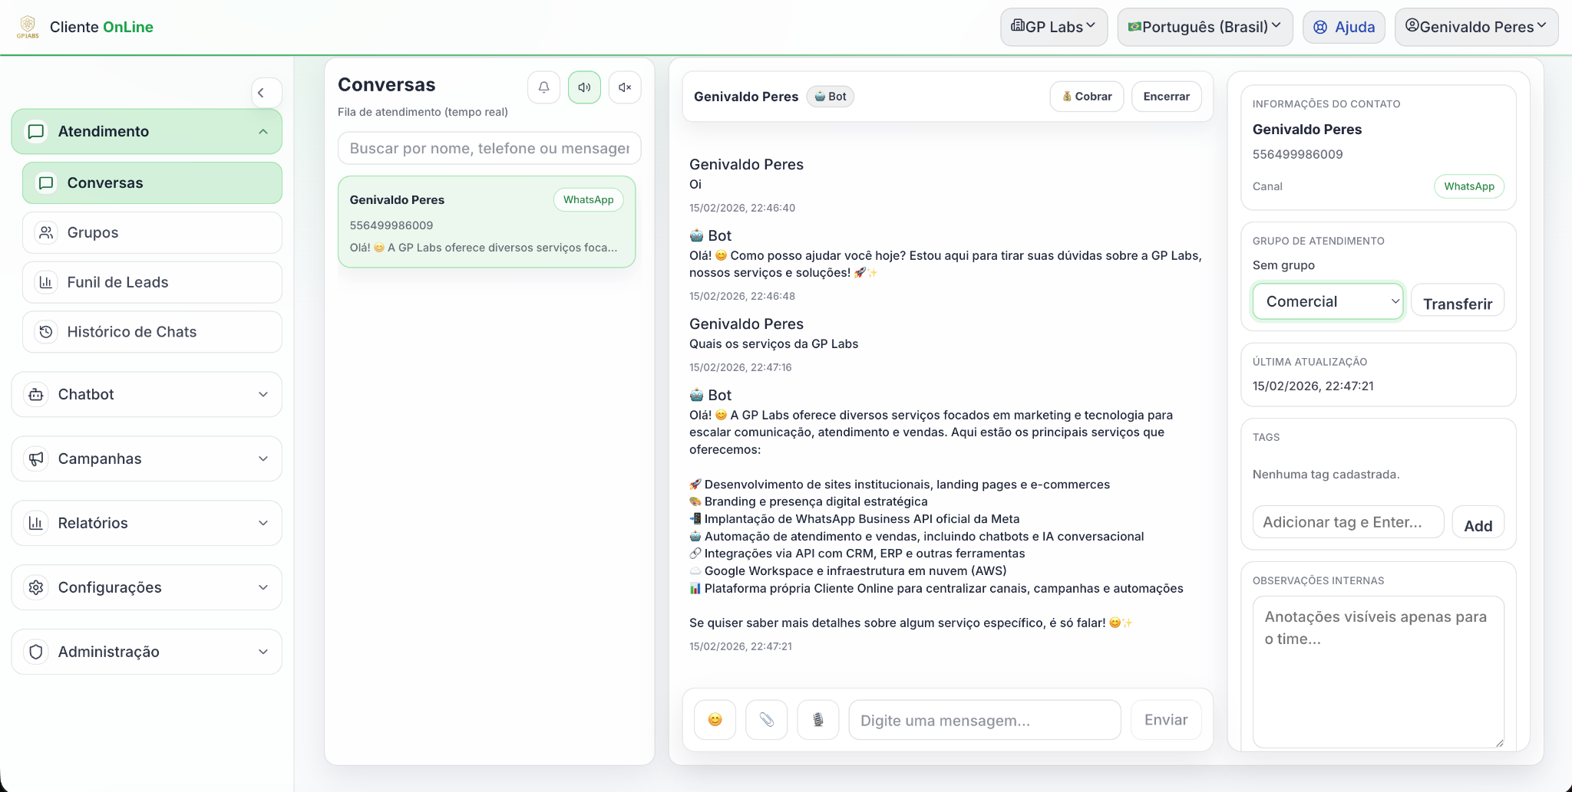
Task: Click the Chatbot robot icon in sidebar
Action: pyautogui.click(x=35, y=394)
